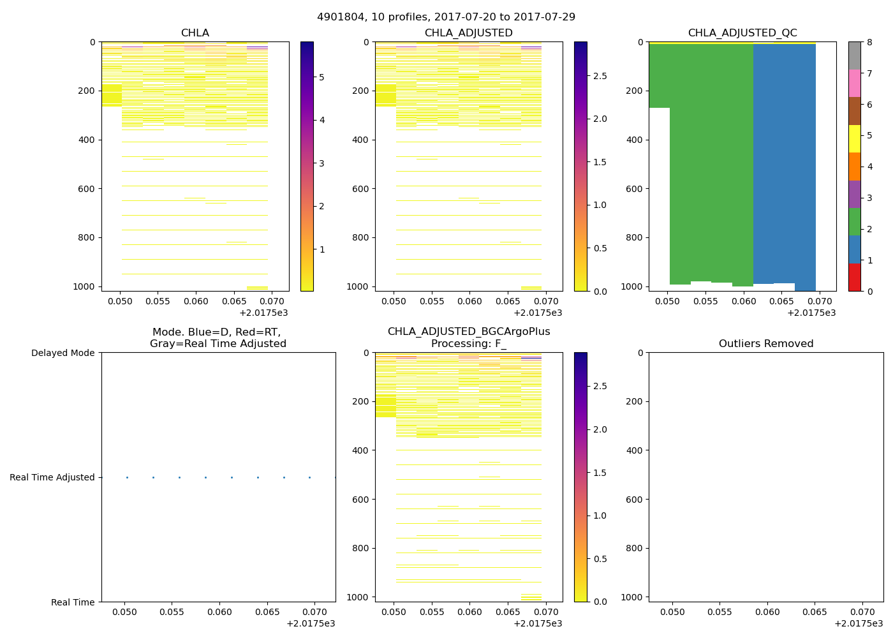
Task: Click the Outliers Removed plot title
Action: [x=765, y=344]
